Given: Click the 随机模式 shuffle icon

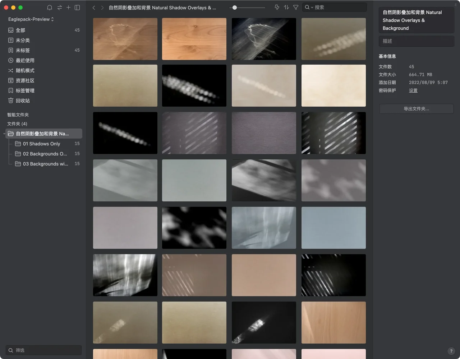Looking at the screenshot, I should 11,70.
